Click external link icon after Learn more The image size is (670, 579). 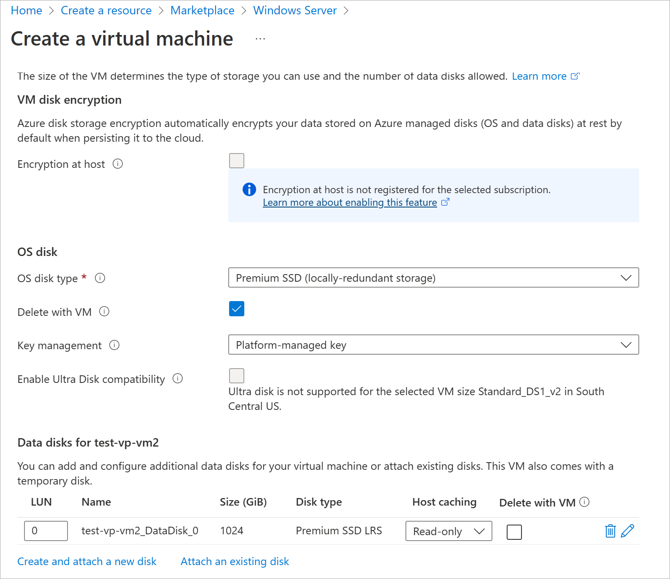575,76
